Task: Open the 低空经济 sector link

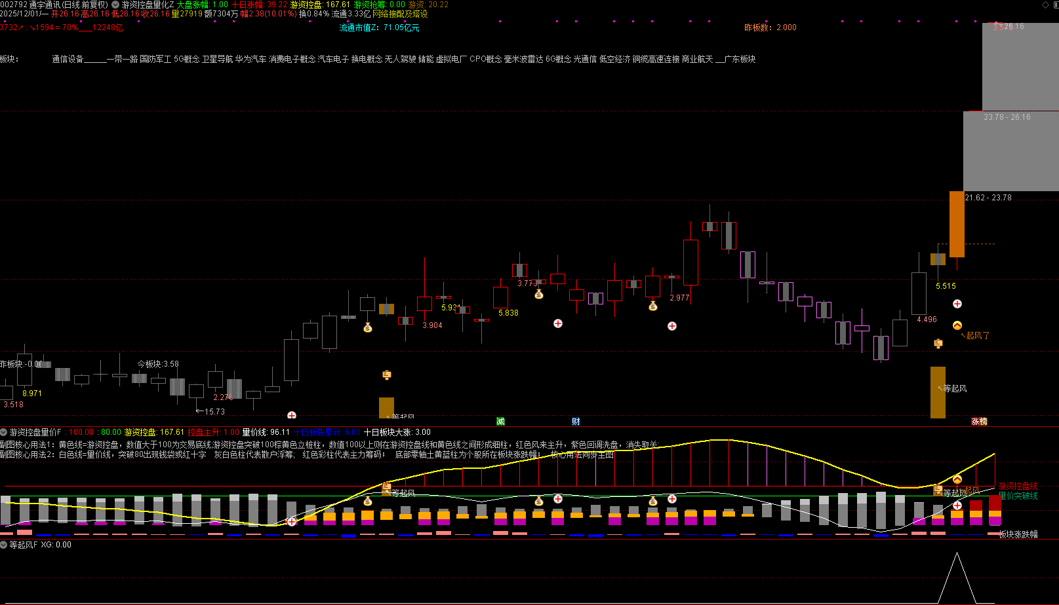Action: (x=614, y=59)
